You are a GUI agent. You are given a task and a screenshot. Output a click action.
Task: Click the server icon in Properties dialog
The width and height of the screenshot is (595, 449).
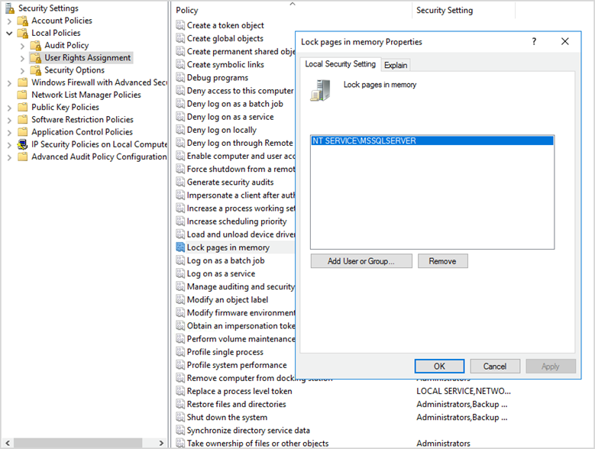click(x=320, y=90)
